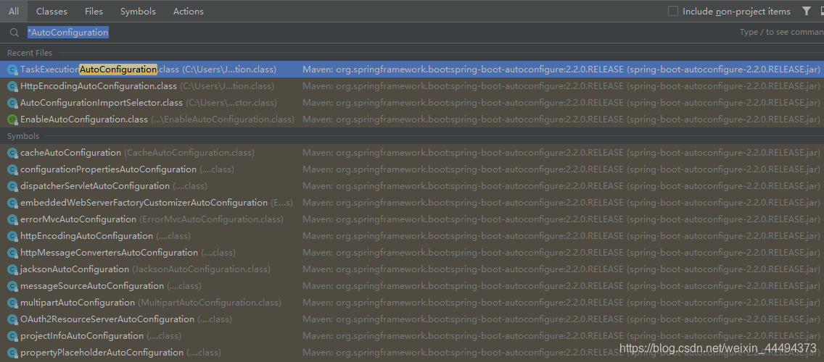Click class icon of HttpEncodingAutoConfiguration.class

coord(12,86)
